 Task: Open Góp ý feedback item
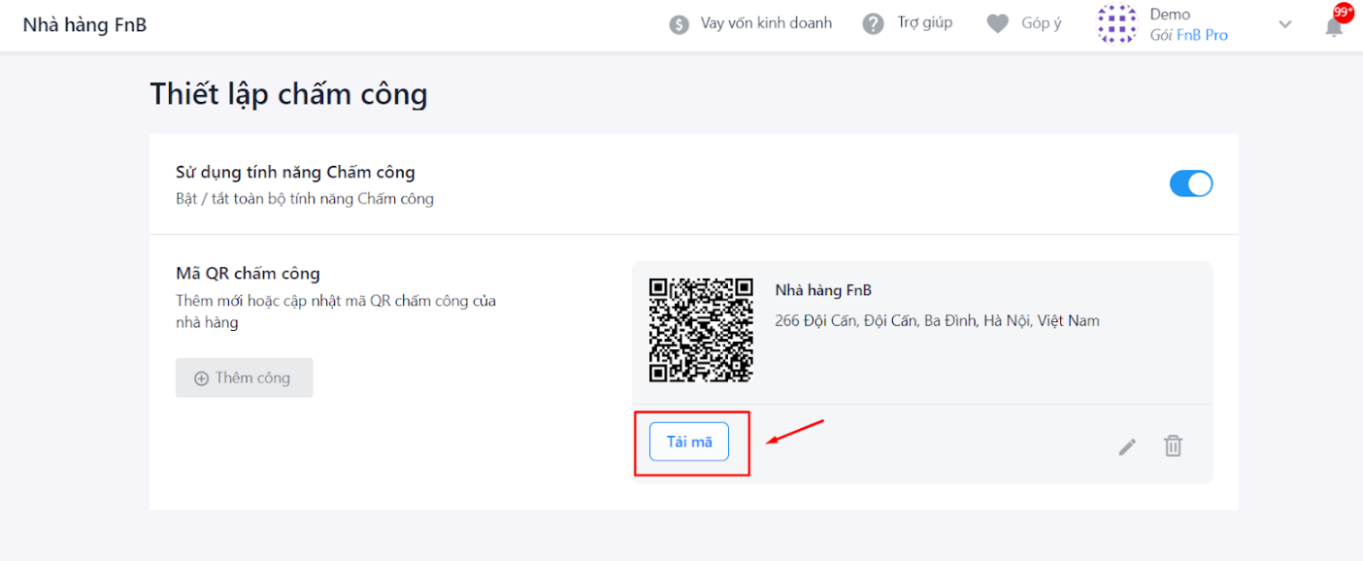(1042, 23)
